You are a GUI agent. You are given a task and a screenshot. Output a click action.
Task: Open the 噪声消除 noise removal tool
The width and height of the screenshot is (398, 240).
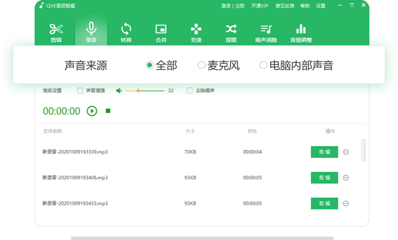[x=266, y=33]
